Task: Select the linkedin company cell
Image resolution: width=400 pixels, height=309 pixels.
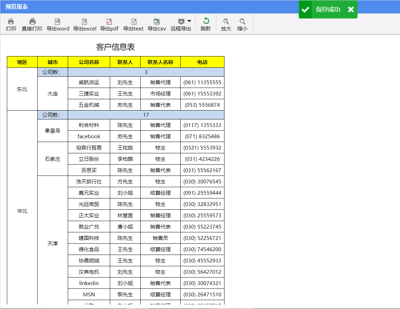Action: tap(89, 283)
